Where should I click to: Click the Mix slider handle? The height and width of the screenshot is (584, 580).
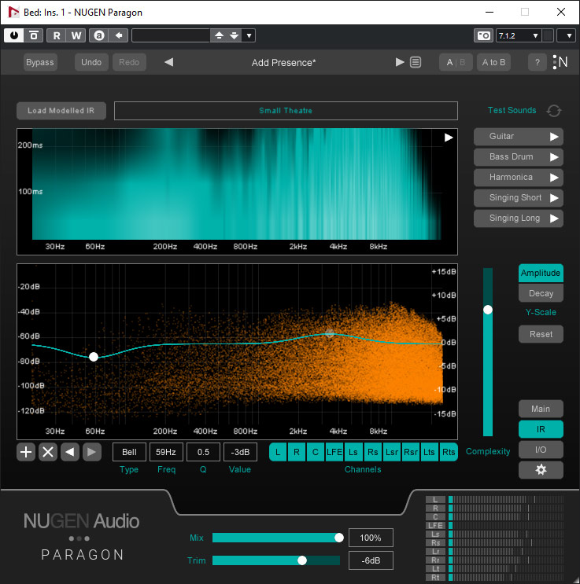click(339, 538)
